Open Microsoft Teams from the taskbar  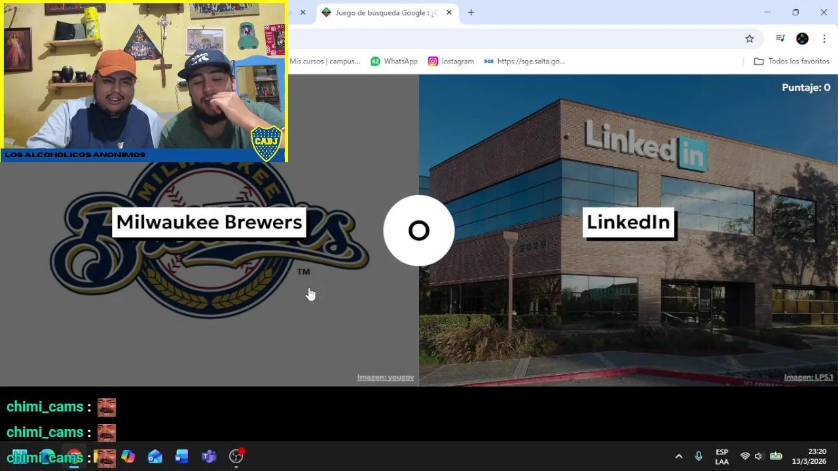[x=209, y=457]
